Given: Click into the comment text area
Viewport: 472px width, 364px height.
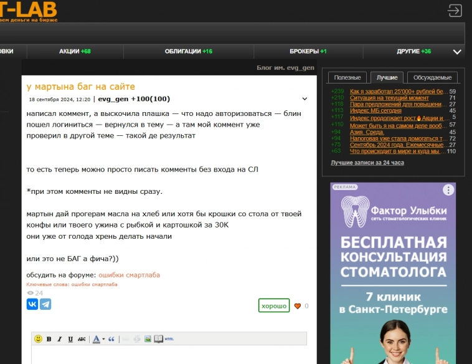Looking at the screenshot, I should (x=169, y=355).
